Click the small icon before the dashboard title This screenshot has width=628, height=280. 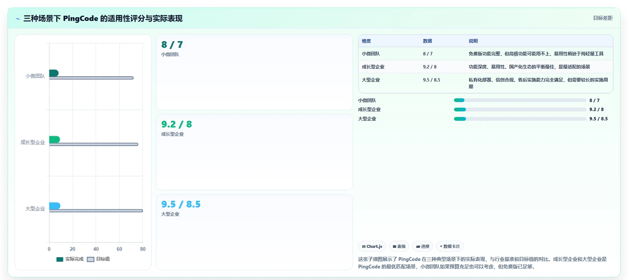[18, 19]
